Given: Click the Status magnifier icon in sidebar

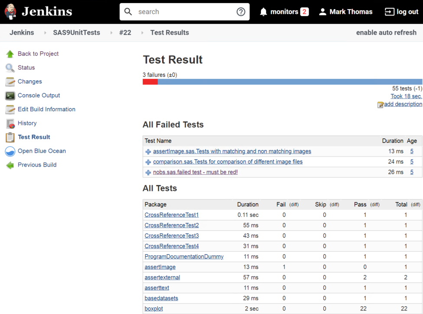Looking at the screenshot, I should pyautogui.click(x=10, y=68).
